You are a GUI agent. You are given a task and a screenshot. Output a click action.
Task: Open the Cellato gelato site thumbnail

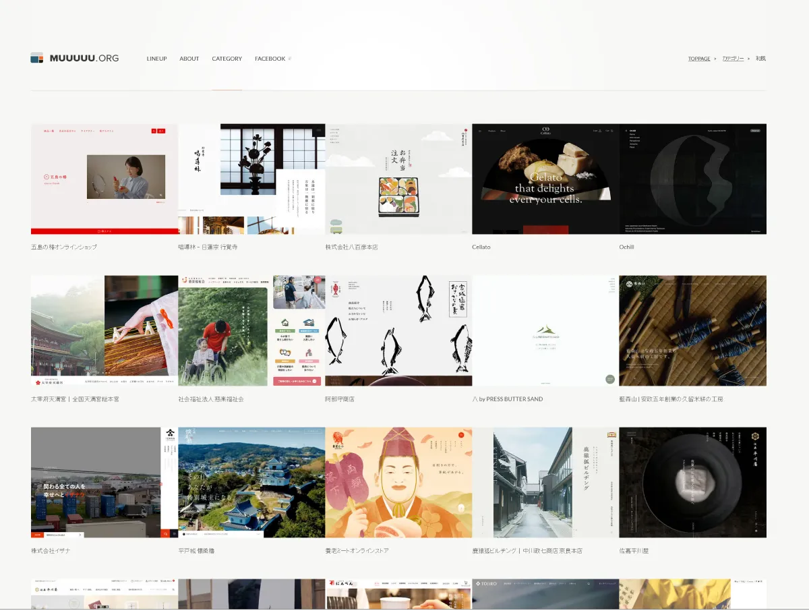pos(545,179)
